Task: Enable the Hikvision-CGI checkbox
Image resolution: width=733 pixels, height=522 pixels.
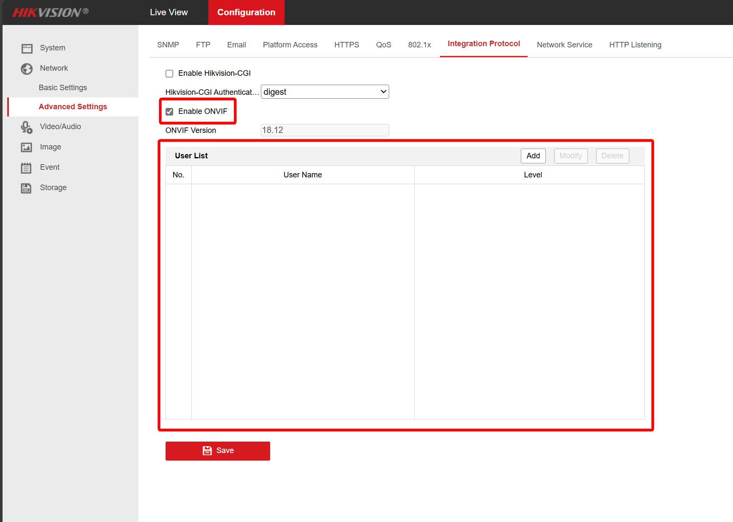Action: 169,73
